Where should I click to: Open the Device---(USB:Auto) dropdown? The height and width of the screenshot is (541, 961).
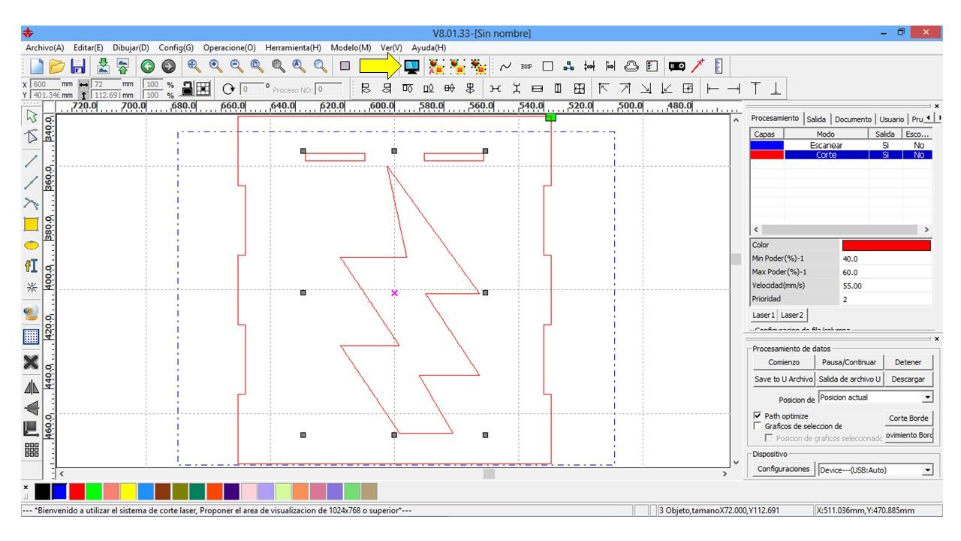875,470
